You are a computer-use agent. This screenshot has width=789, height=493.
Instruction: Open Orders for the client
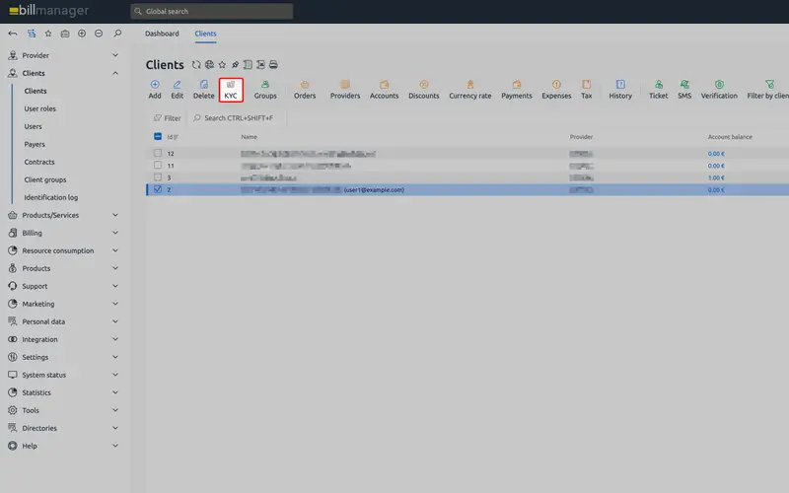[305, 90]
